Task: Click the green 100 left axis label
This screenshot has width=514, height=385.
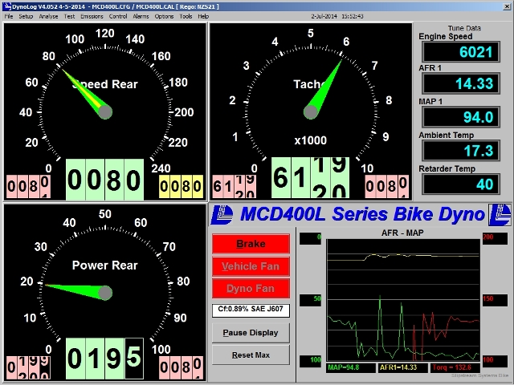Action: (311, 361)
